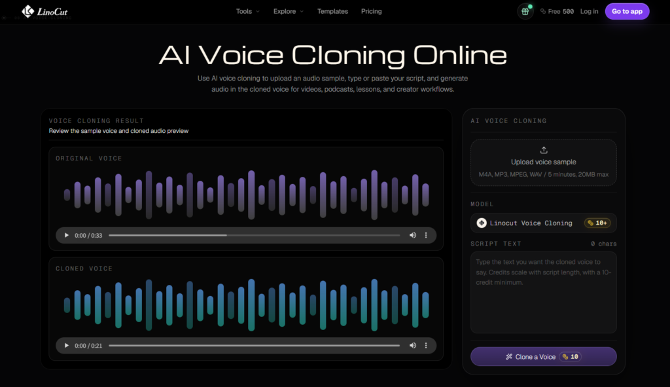Mute the cloned voice player
The height and width of the screenshot is (387, 670).
coord(413,346)
